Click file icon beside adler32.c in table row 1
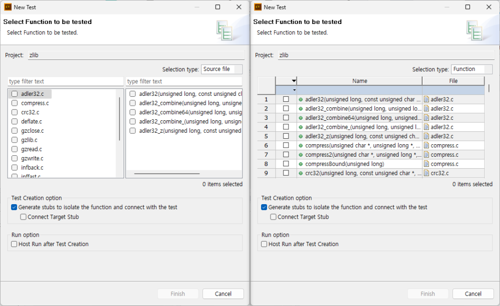Image resolution: width=500 pixels, height=306 pixels. (x=426, y=99)
